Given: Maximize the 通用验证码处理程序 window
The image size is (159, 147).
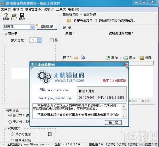Looking at the screenshot, I should 144,2.
